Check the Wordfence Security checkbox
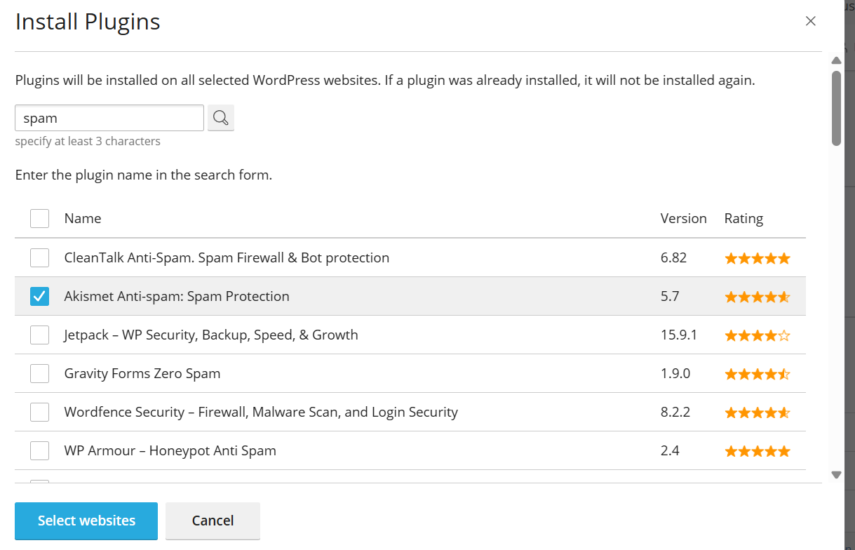Image resolution: width=855 pixels, height=550 pixels. [40, 412]
